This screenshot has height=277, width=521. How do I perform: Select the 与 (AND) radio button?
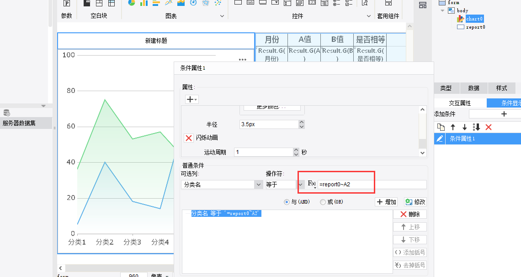[287, 202]
